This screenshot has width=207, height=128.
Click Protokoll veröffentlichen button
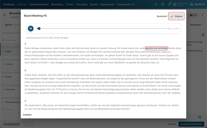pyautogui.click(x=191, y=124)
